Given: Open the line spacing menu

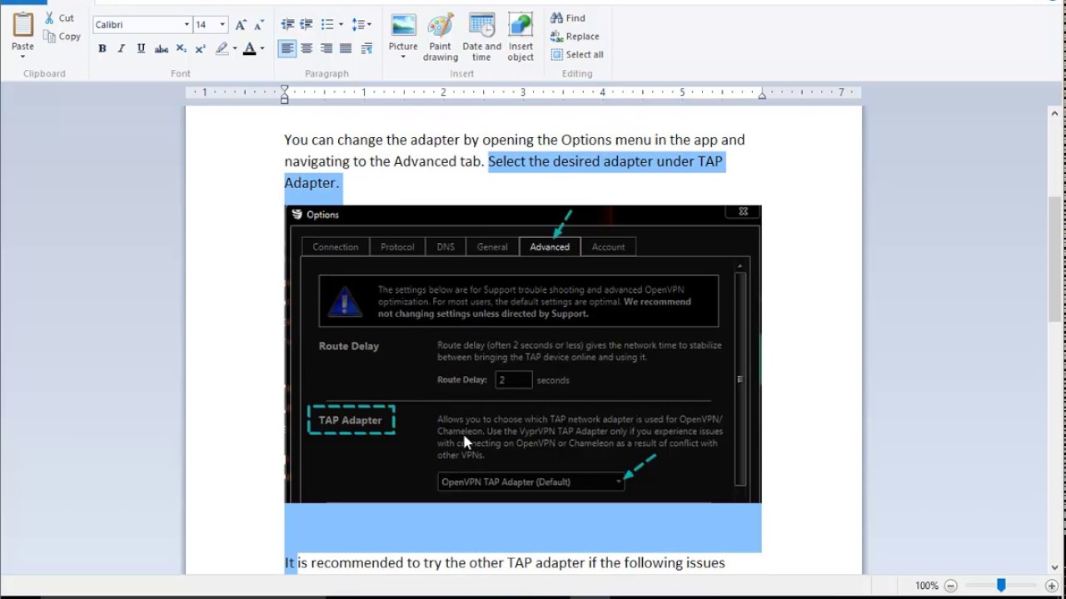Looking at the screenshot, I should [361, 25].
